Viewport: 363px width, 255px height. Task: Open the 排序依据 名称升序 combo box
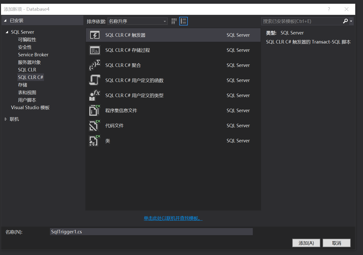click(x=138, y=21)
